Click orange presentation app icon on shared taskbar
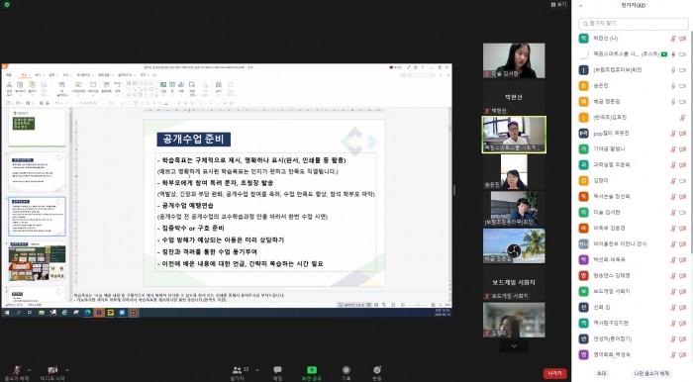Viewport: 693px width, 382px height. (x=134, y=313)
